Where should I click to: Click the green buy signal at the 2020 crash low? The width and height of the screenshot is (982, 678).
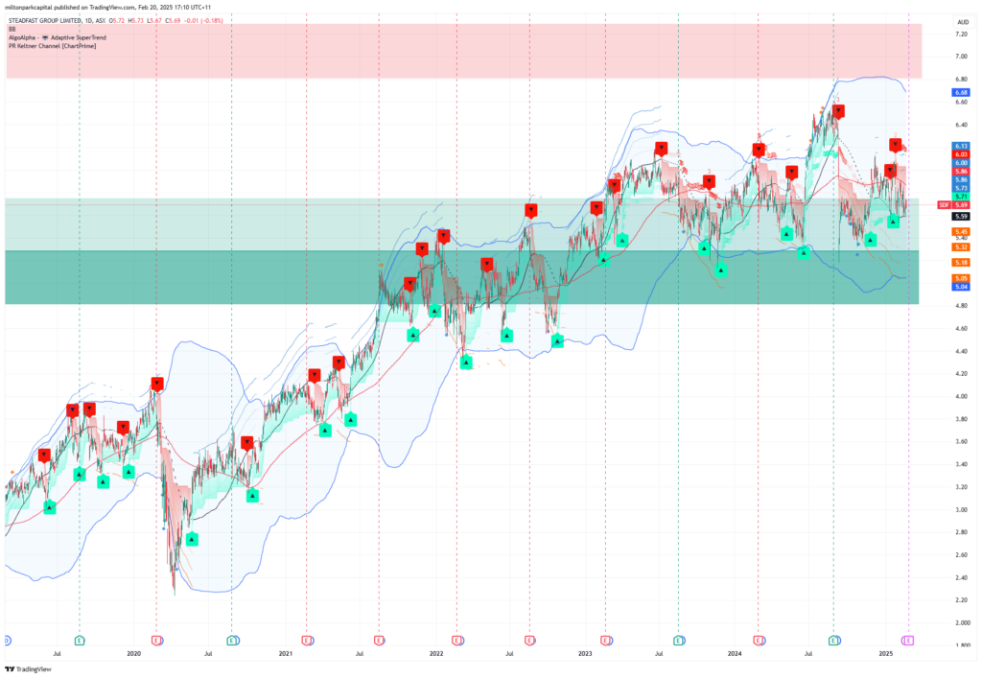pos(192,539)
